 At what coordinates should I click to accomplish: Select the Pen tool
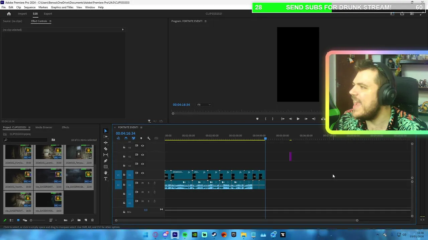click(106, 161)
